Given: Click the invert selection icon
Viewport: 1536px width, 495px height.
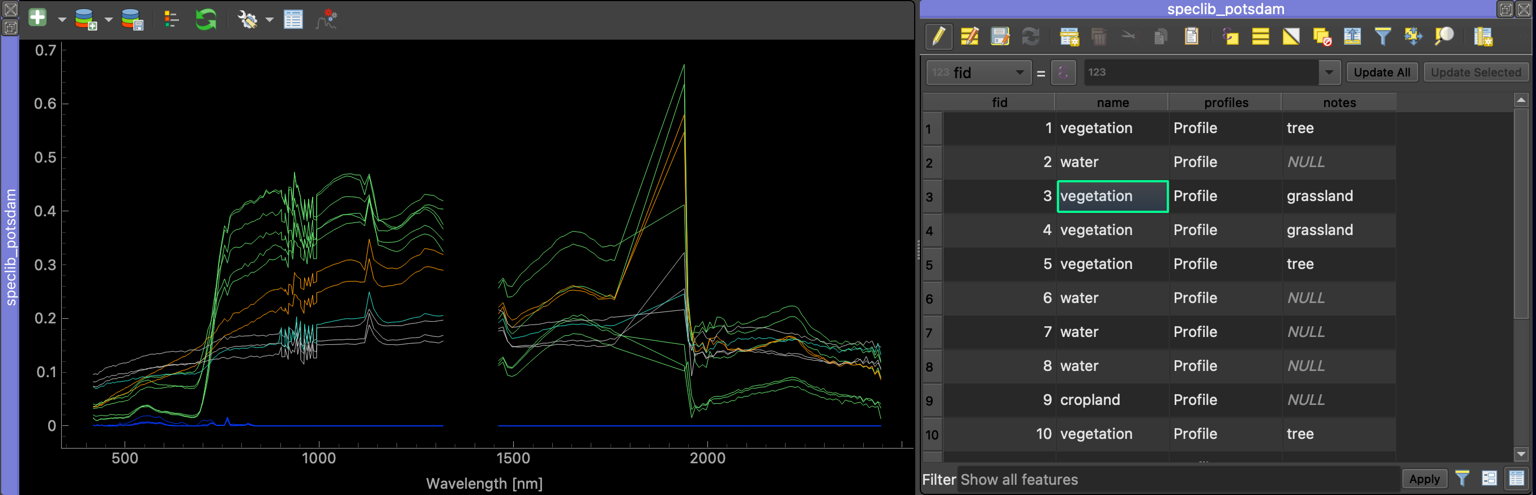Looking at the screenshot, I should click(1291, 36).
